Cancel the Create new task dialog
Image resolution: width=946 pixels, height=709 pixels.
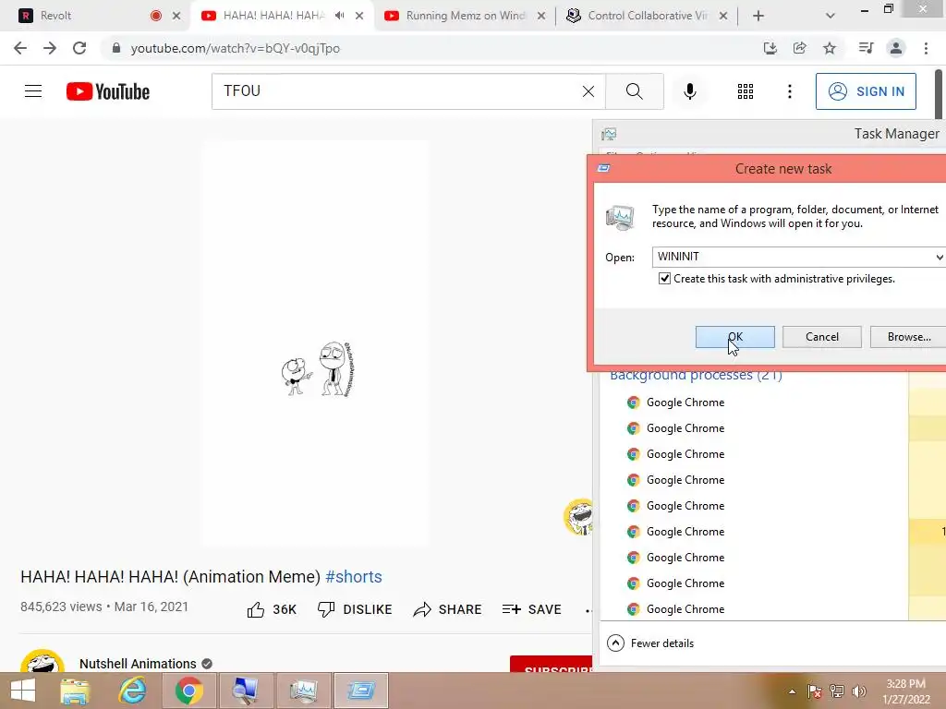tap(821, 337)
